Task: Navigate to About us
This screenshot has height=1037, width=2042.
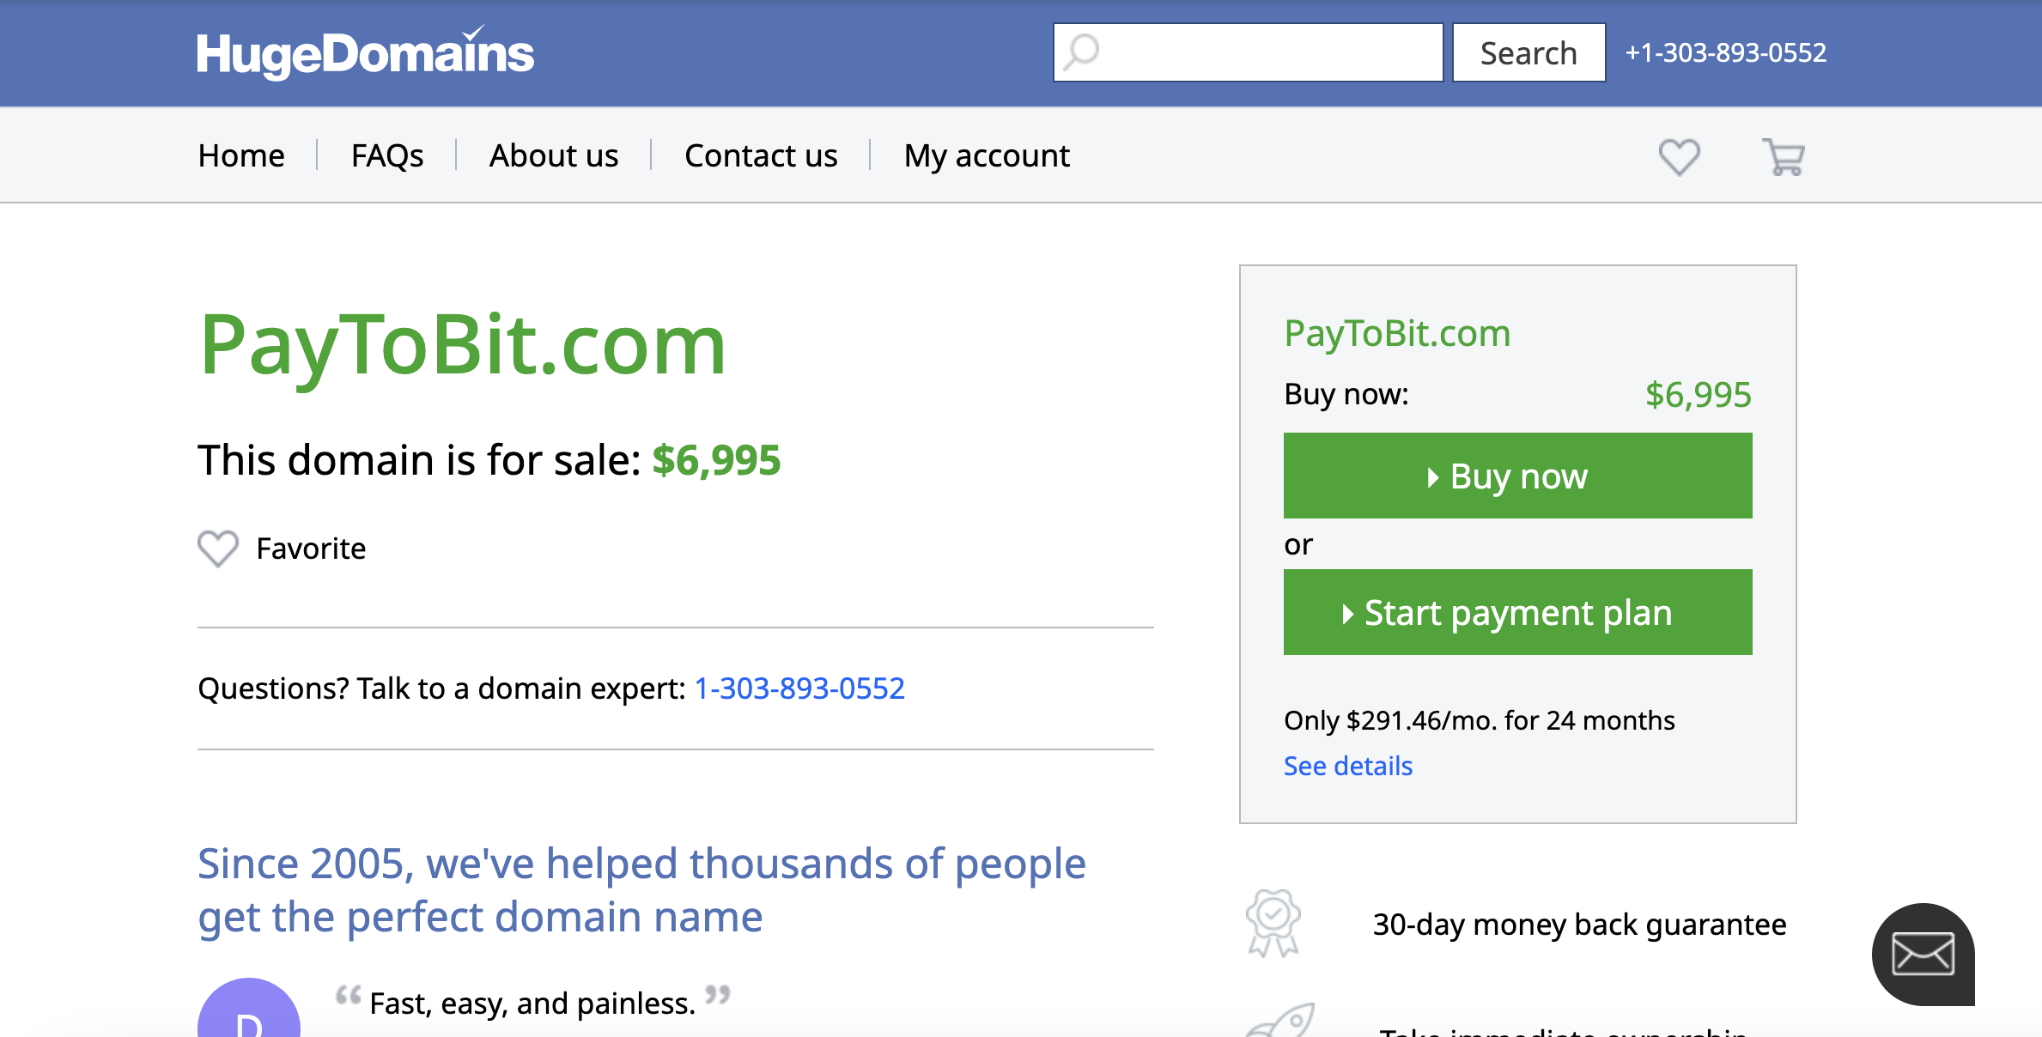Action: (554, 155)
